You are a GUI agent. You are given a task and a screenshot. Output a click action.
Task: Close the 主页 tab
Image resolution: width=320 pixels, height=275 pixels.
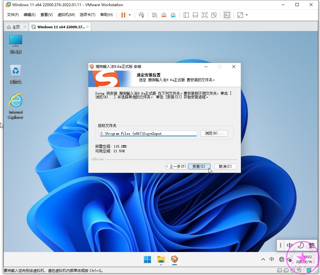click(25, 27)
